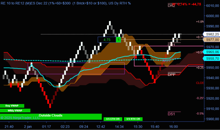Viewport: 220px width, 130px height.
Task: Click the 5990,00 price axis label
Action: (213, 26)
